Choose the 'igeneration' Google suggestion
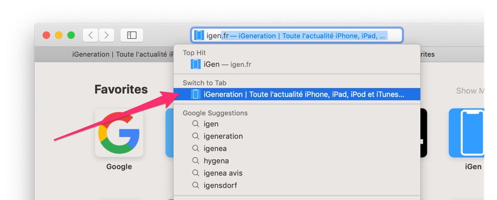This screenshot has height=200, width=497. click(297, 136)
